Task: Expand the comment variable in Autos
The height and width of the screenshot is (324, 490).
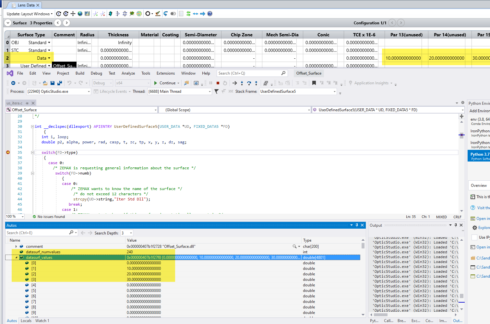Action: pyautogui.click(x=16, y=246)
